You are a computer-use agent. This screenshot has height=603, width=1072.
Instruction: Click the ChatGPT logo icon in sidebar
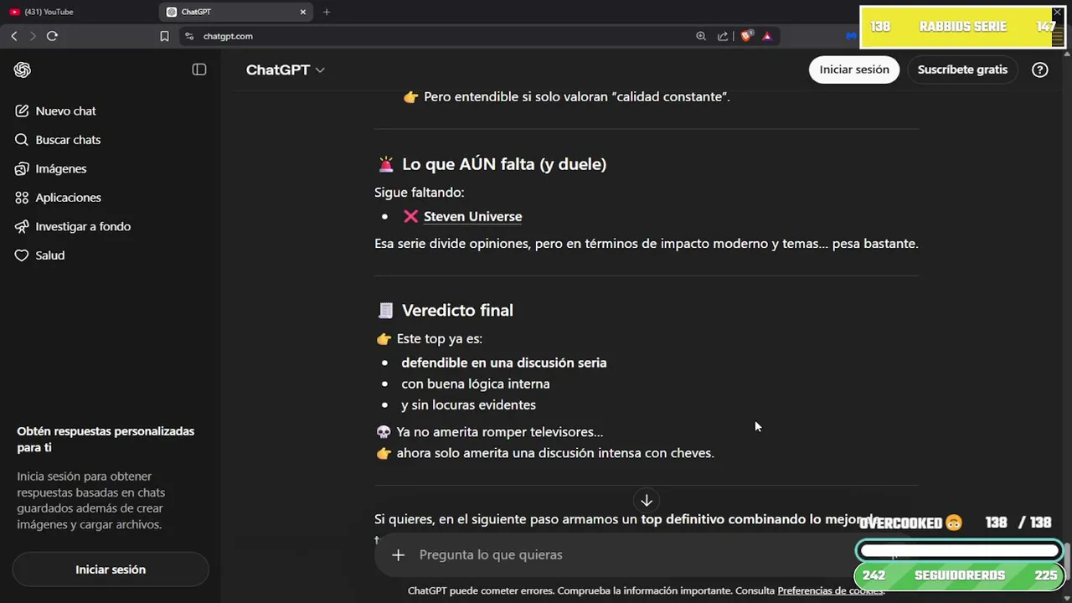(23, 70)
